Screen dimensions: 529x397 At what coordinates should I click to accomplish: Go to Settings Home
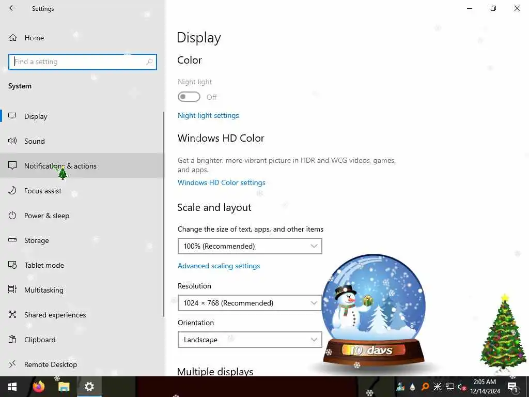(x=26, y=38)
